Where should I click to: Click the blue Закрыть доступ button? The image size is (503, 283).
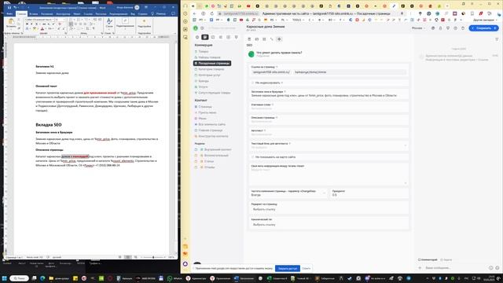(288, 268)
